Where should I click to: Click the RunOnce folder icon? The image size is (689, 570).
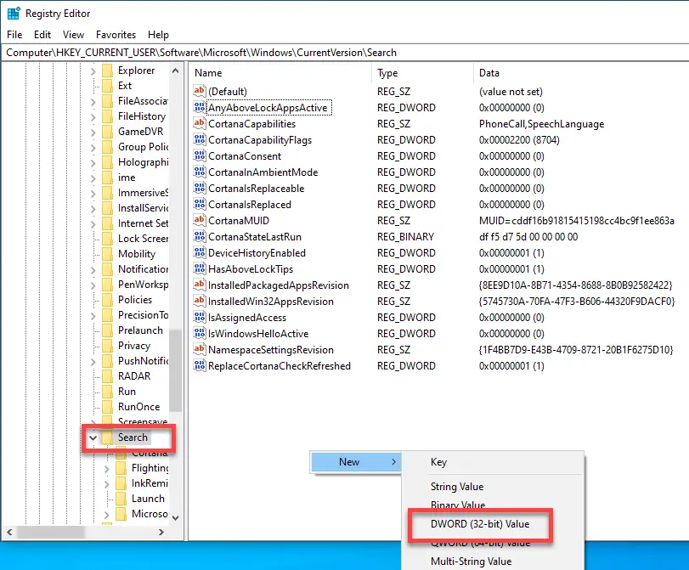coord(108,407)
